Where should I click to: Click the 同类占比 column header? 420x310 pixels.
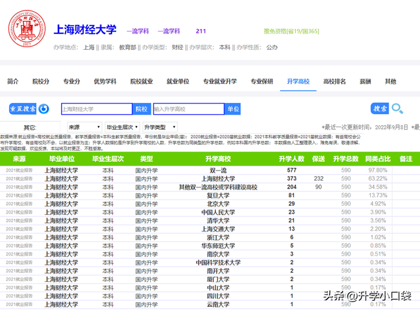[378, 159]
